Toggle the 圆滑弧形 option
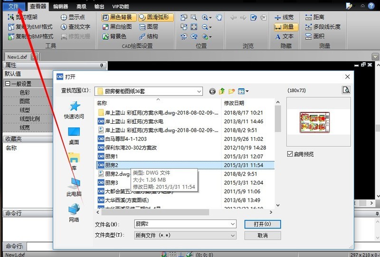This screenshot has height=257, width=380. click(x=155, y=17)
